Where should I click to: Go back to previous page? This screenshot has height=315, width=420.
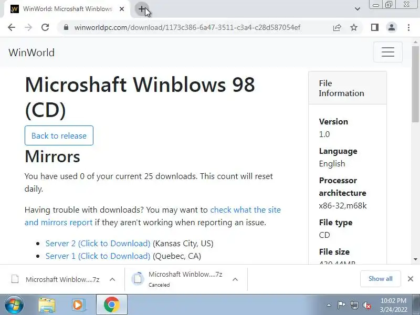(12, 27)
